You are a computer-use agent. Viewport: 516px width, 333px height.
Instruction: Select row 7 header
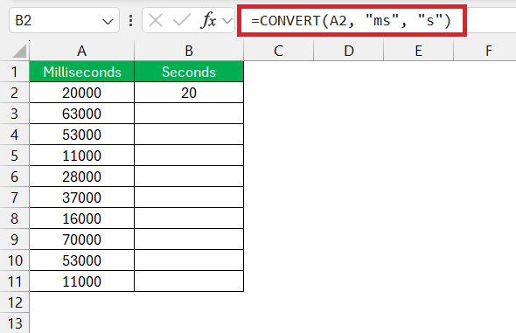(14, 198)
